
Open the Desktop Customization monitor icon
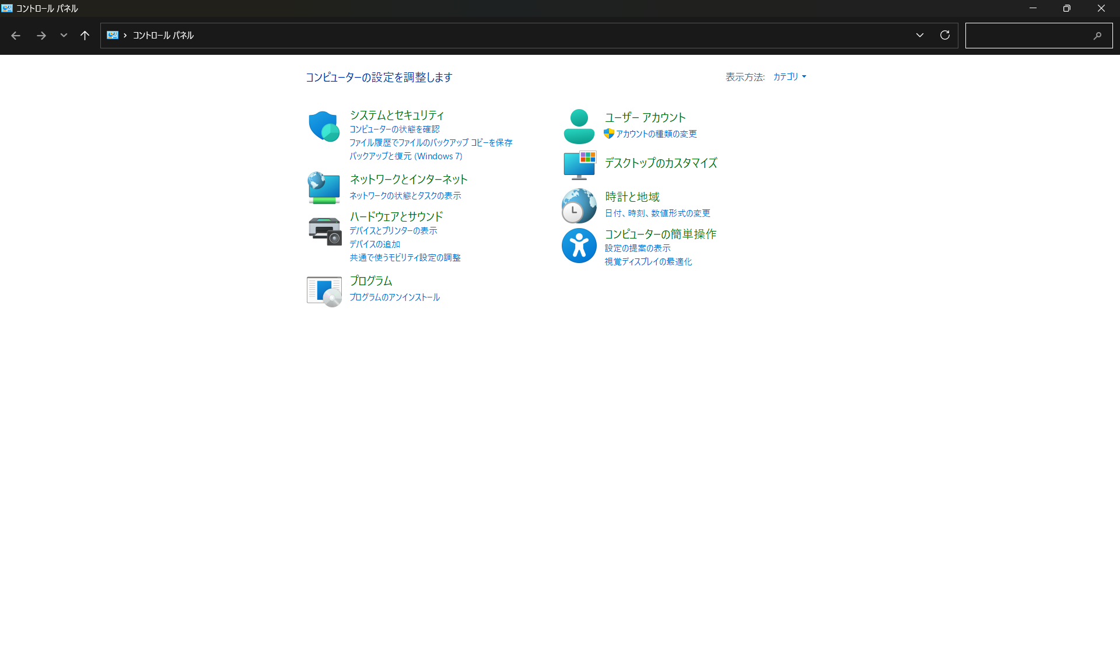[580, 165]
